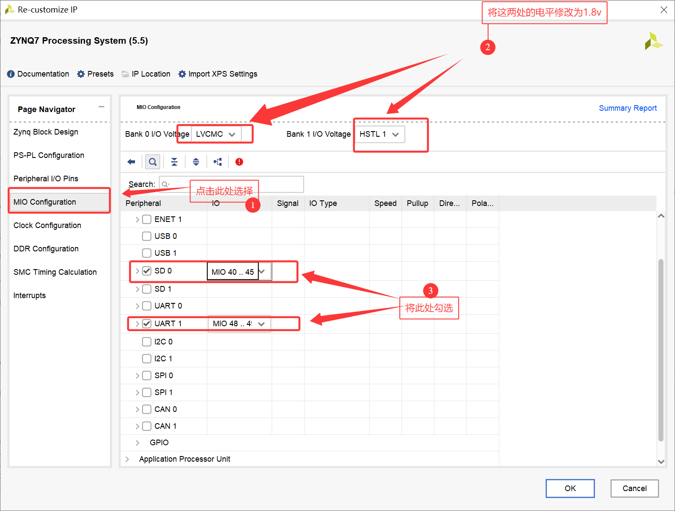Screen dimensions: 675x511
Task: Sort by IO Type column header
Action: (337, 203)
